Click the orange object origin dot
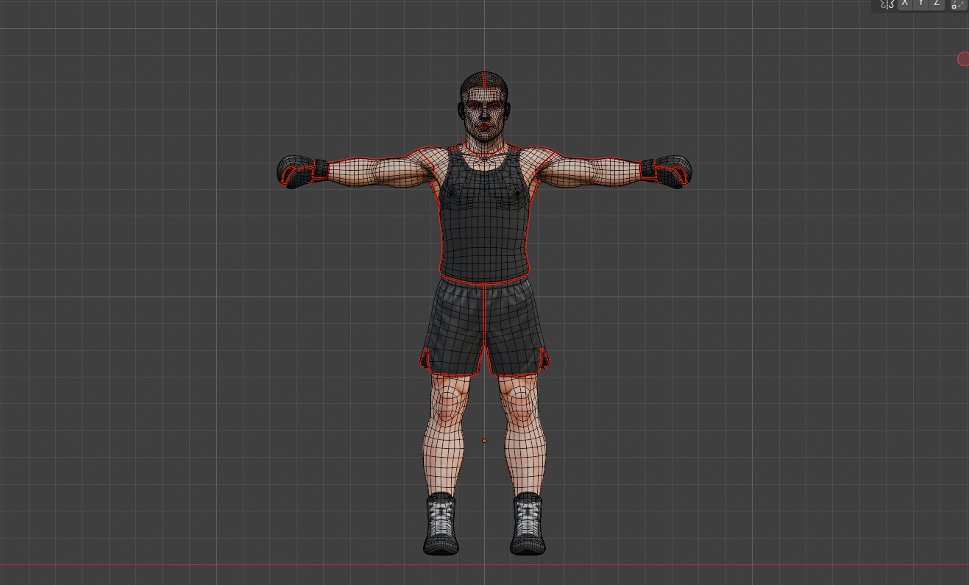 point(484,441)
